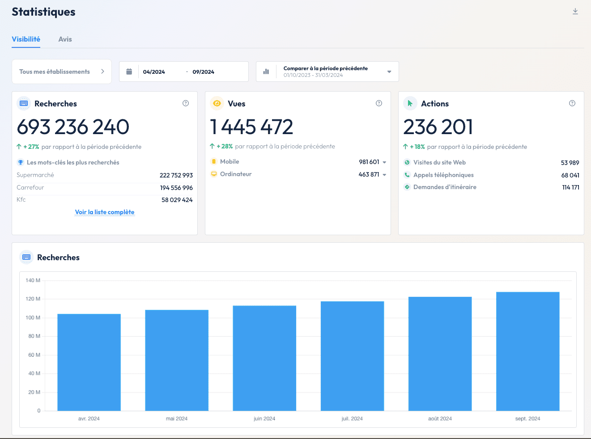The height and width of the screenshot is (439, 591).
Task: Click green up arrow beside +27%
Action: [x=19, y=147]
